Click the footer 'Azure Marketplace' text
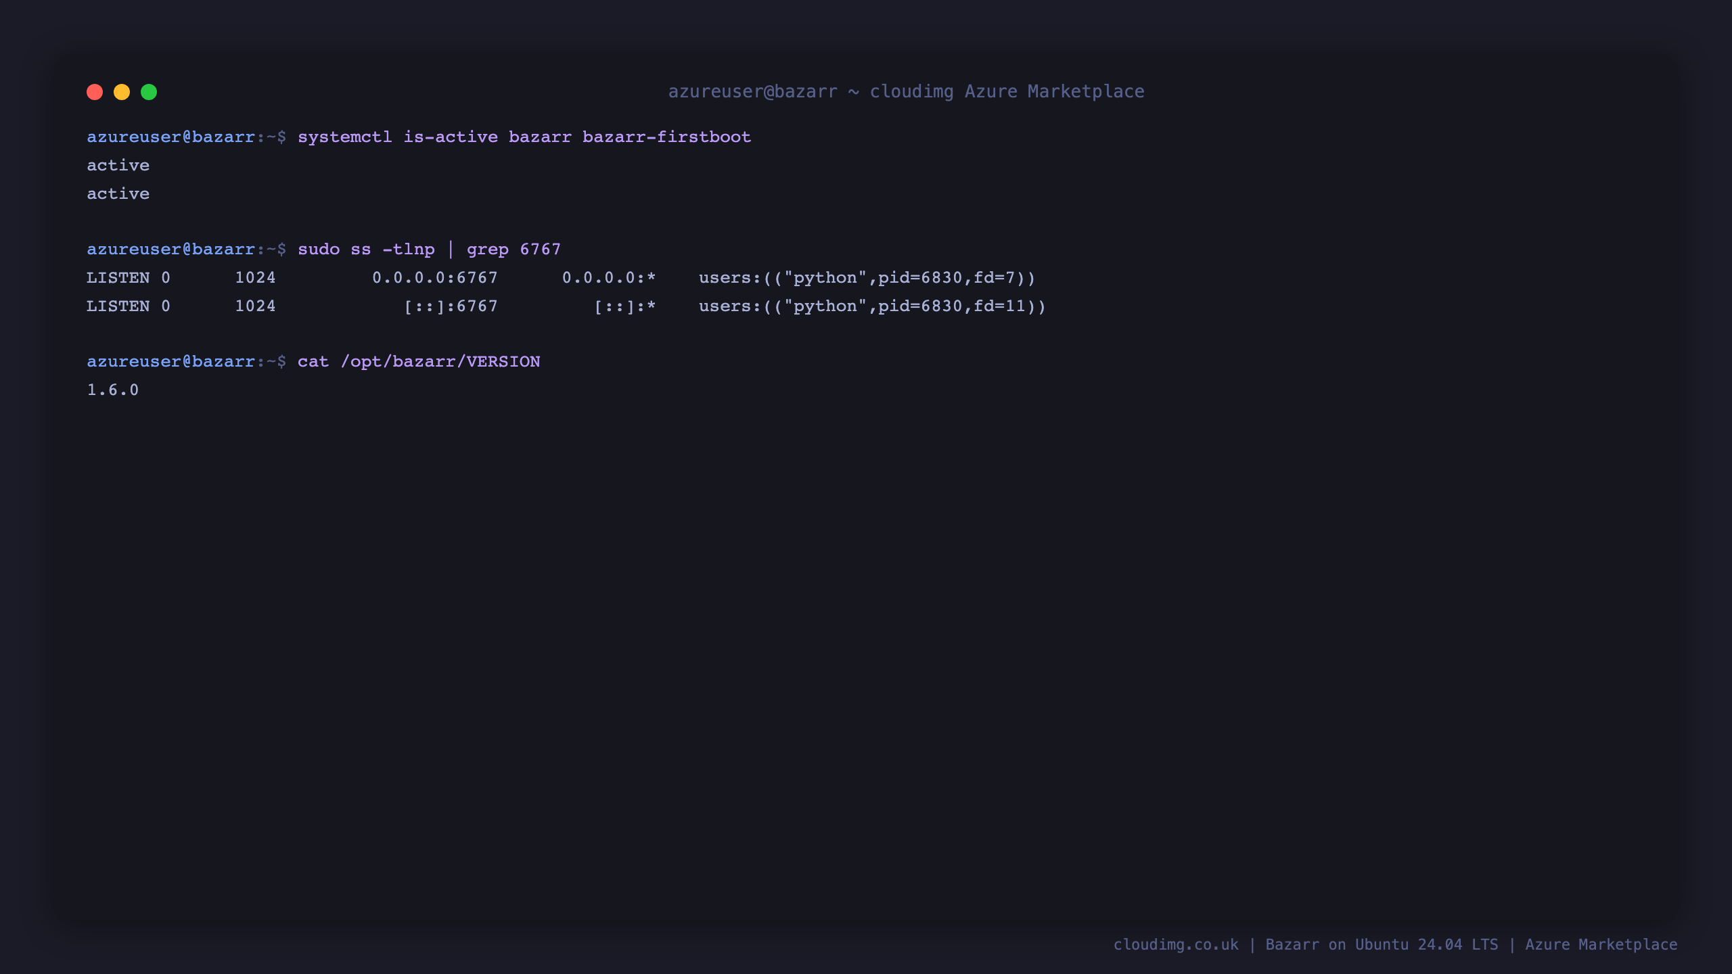Image resolution: width=1732 pixels, height=974 pixels. 1601,945
